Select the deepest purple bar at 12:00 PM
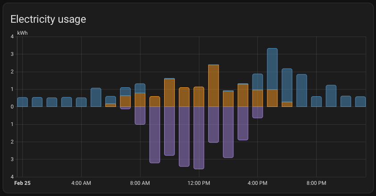376x196 pixels. 199,138
